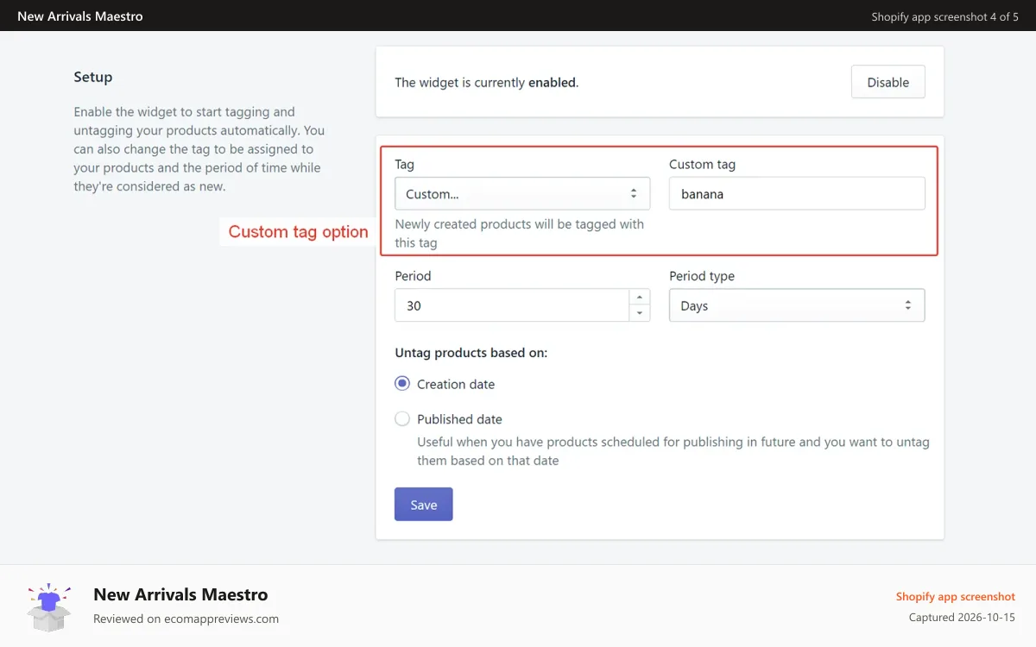Image resolution: width=1036 pixels, height=647 pixels.
Task: Click the Setup section heading
Action: point(93,77)
